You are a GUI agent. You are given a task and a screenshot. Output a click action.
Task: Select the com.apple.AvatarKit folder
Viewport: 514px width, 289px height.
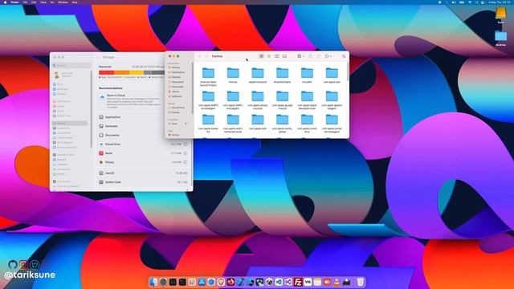(208, 123)
